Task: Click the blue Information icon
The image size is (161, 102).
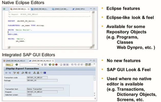Action: 45,73
